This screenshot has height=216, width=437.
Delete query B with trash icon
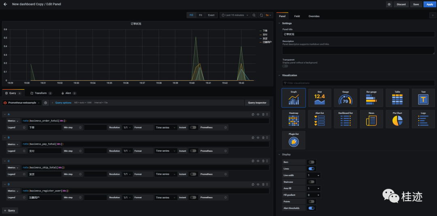click(x=263, y=138)
